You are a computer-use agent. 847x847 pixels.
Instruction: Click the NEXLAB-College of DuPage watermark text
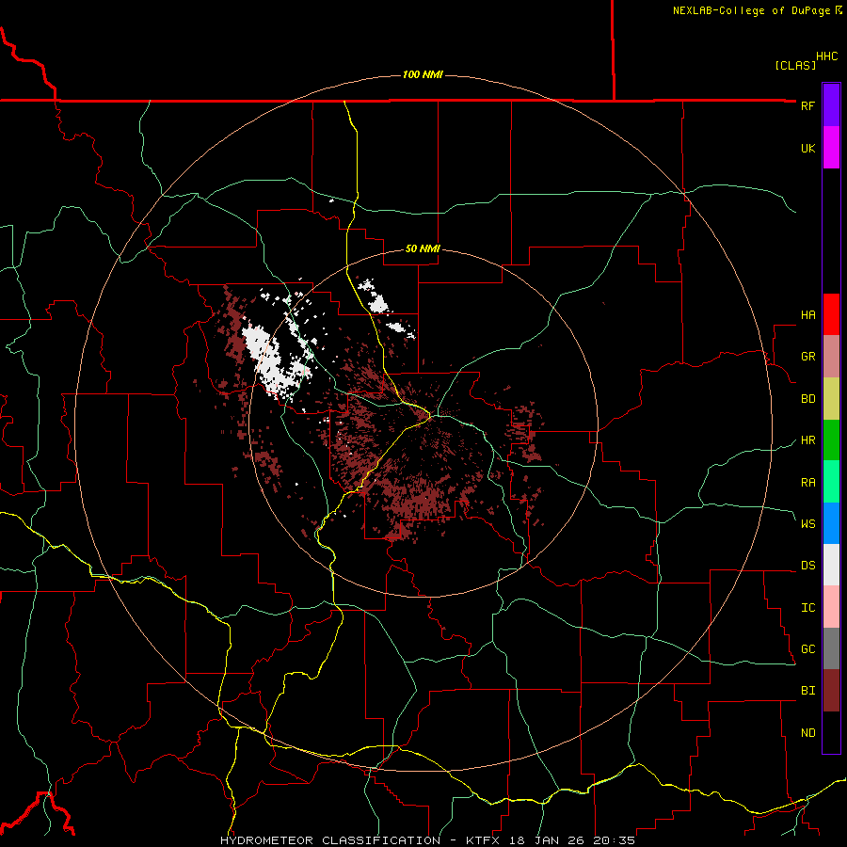coord(751,10)
